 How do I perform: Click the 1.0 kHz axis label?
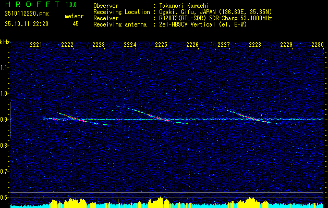(4, 94)
